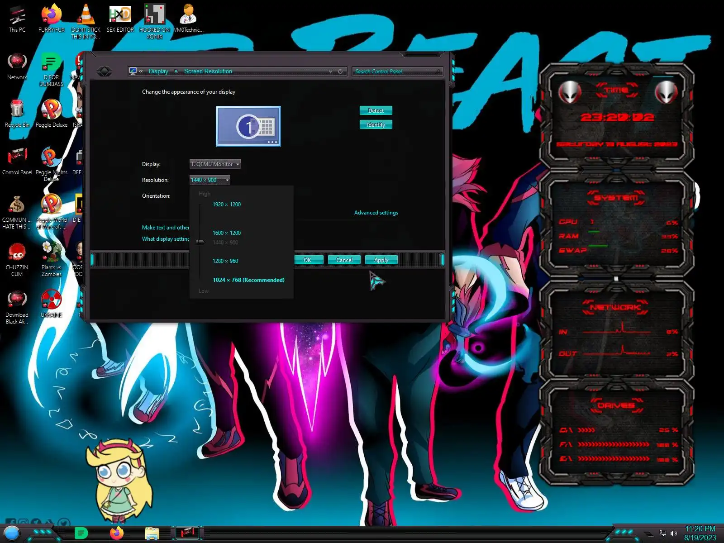Launch Peggle Nights Deluxe shortcut
The width and height of the screenshot is (724, 543).
pyautogui.click(x=52, y=164)
